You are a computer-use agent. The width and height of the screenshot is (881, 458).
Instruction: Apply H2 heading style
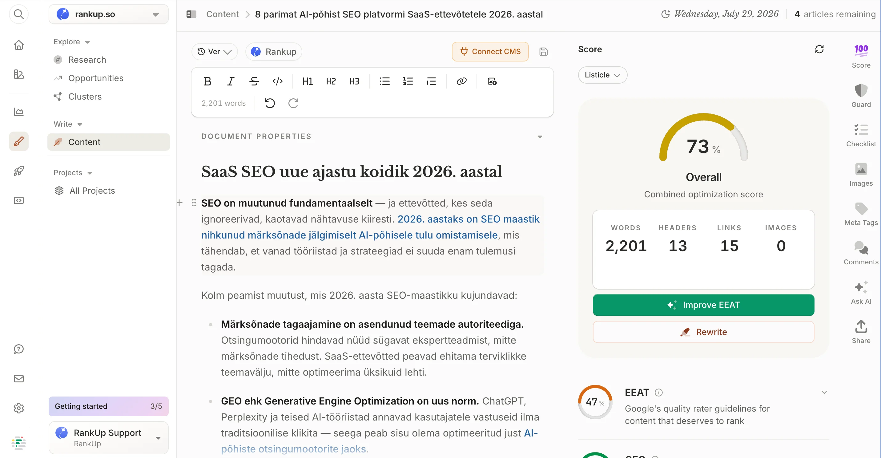point(331,81)
